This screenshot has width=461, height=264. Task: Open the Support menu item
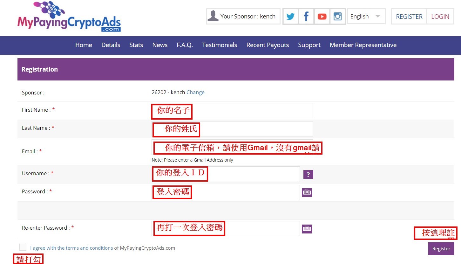click(x=309, y=45)
